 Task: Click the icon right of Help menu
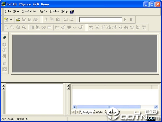pos(72,12)
